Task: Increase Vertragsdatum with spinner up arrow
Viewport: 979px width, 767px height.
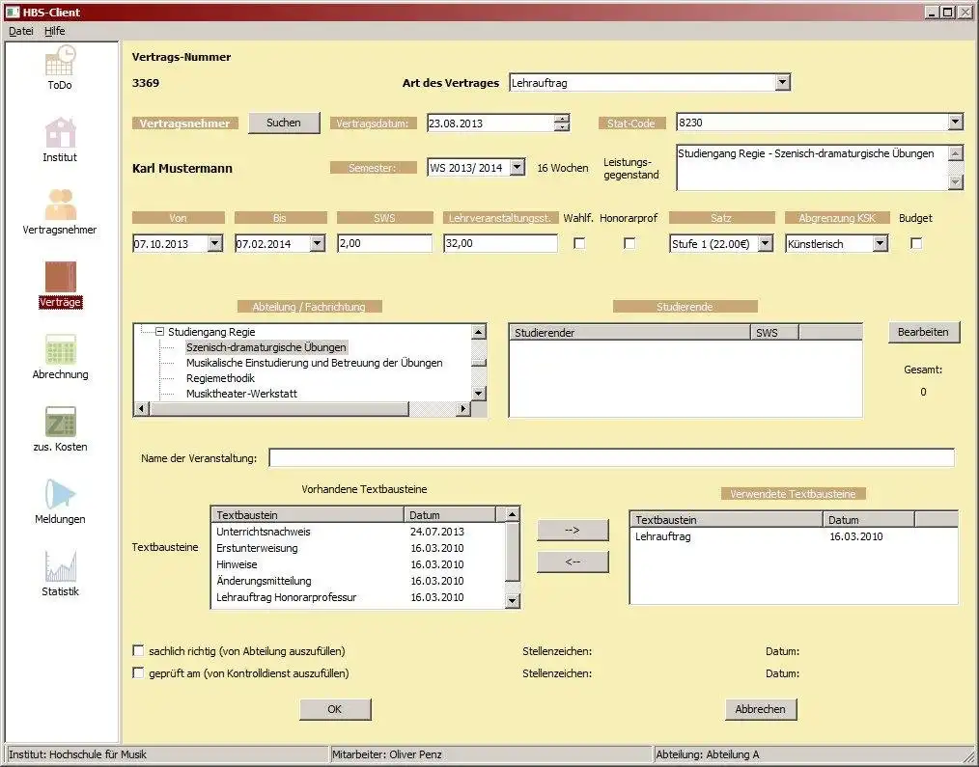Action: tap(562, 119)
